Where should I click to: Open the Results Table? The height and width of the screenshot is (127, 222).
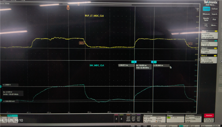(206, 19)
